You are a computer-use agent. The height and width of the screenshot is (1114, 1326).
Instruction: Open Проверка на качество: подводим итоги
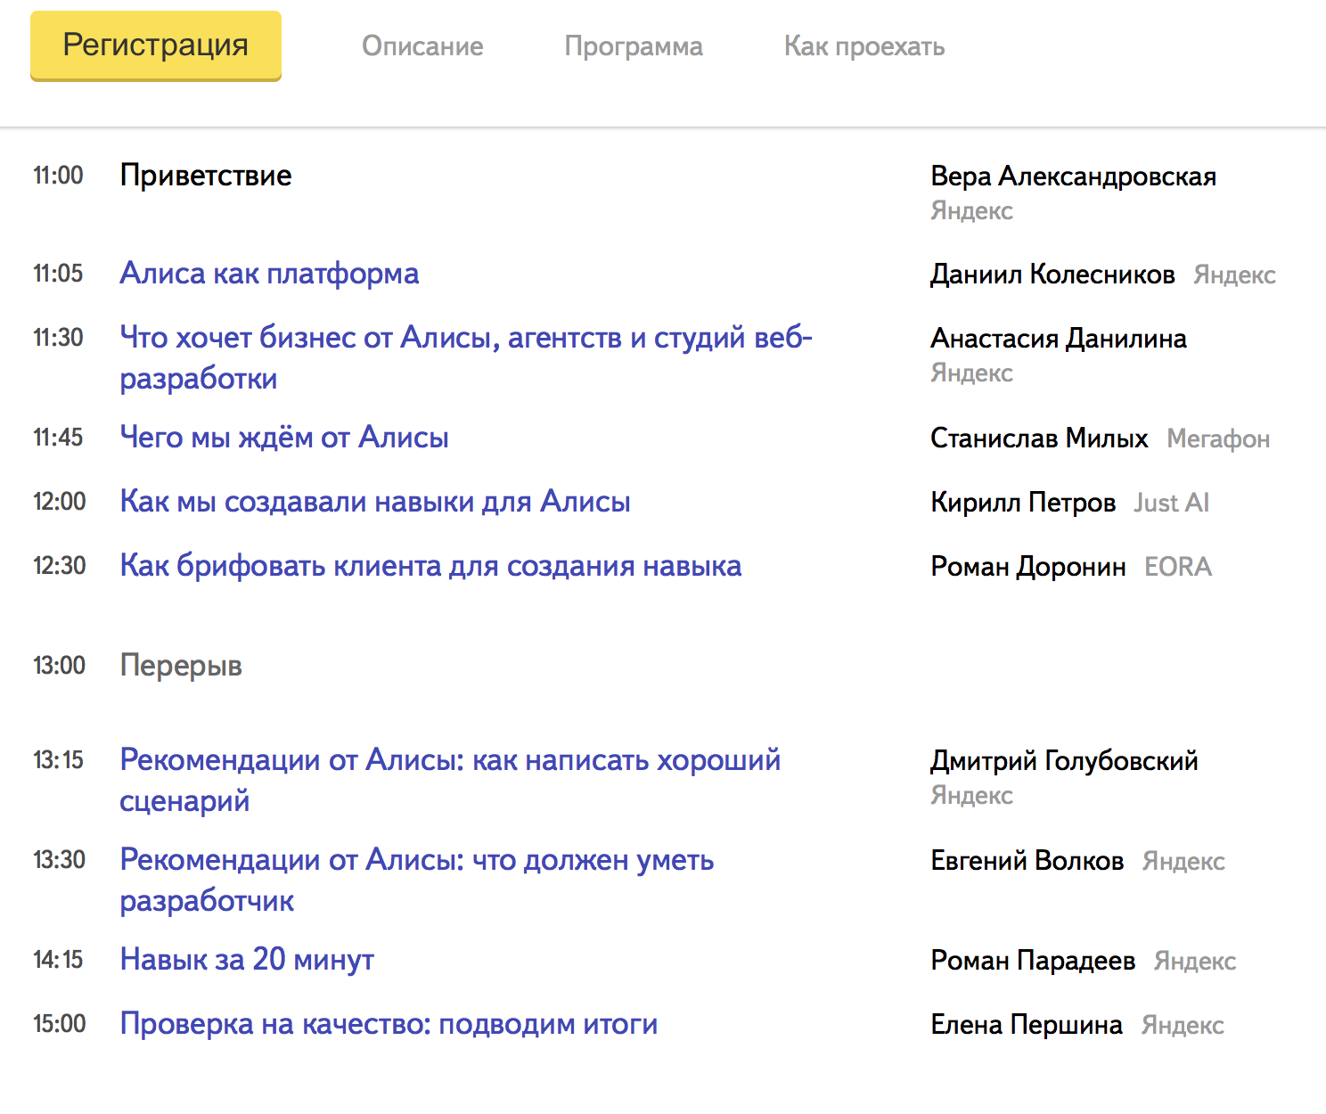pos(389,1024)
